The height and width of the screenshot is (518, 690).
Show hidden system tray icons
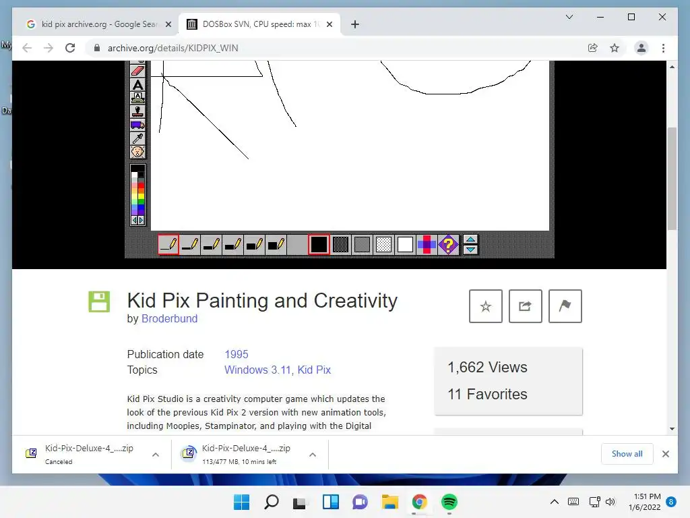point(555,502)
